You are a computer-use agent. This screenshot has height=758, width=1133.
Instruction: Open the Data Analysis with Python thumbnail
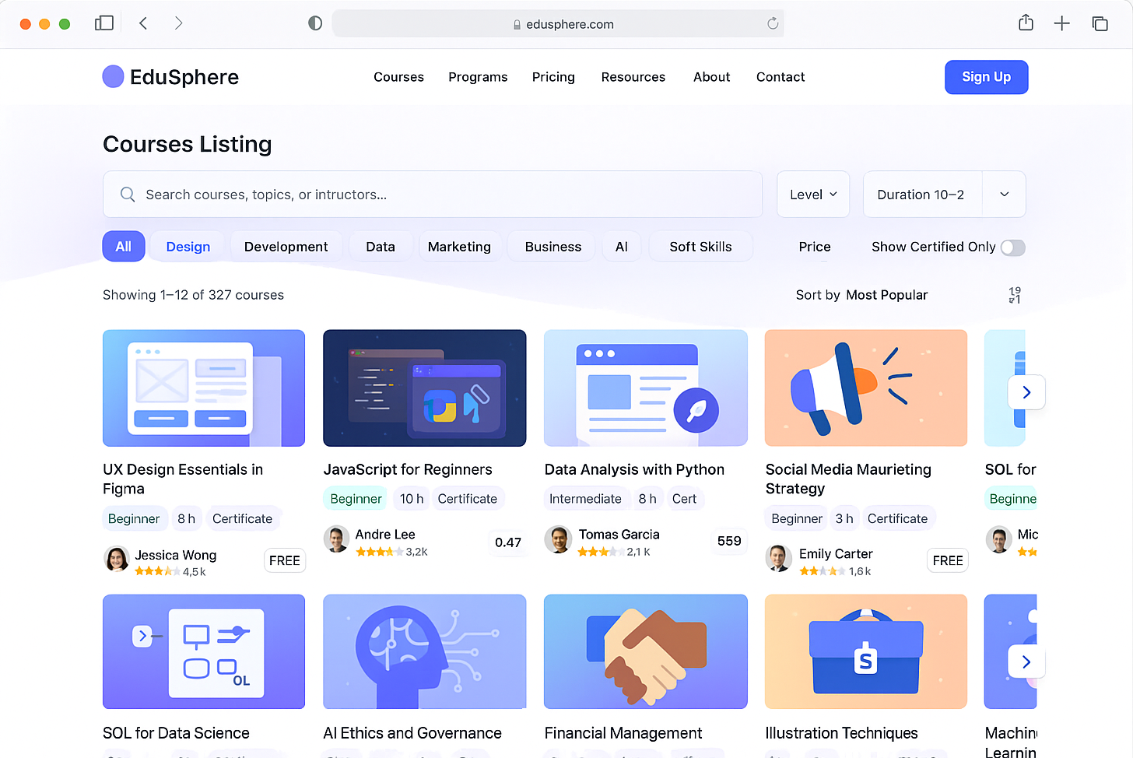[x=645, y=388]
